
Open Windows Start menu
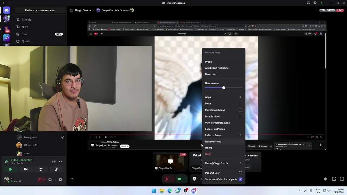tap(154, 191)
